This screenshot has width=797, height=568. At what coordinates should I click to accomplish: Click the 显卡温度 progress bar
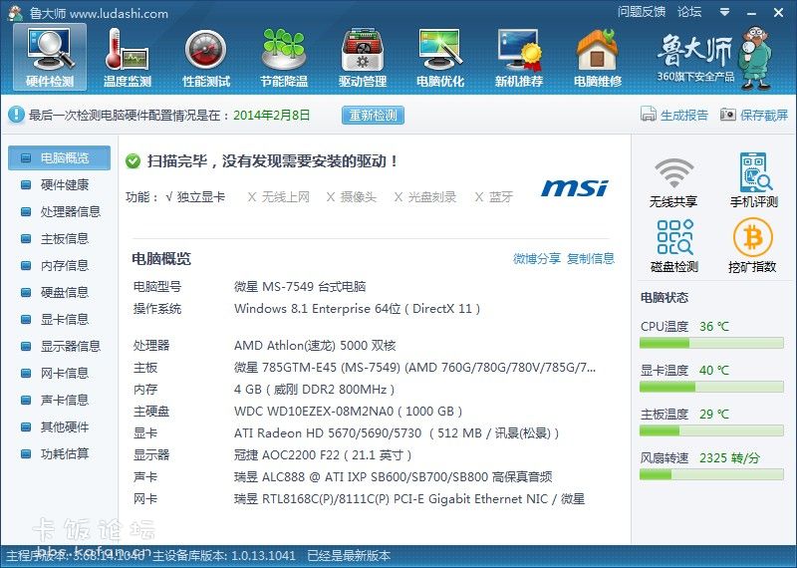click(711, 388)
